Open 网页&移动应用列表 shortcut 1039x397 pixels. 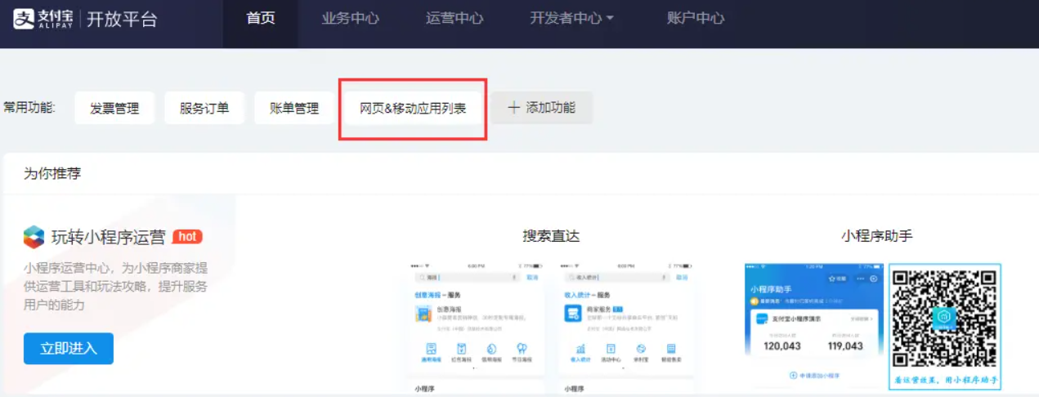coord(413,108)
